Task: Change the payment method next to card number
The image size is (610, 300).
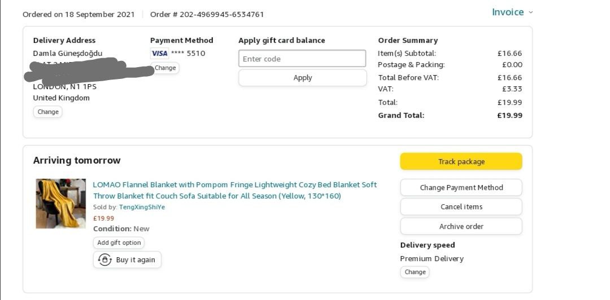Action: tap(165, 68)
